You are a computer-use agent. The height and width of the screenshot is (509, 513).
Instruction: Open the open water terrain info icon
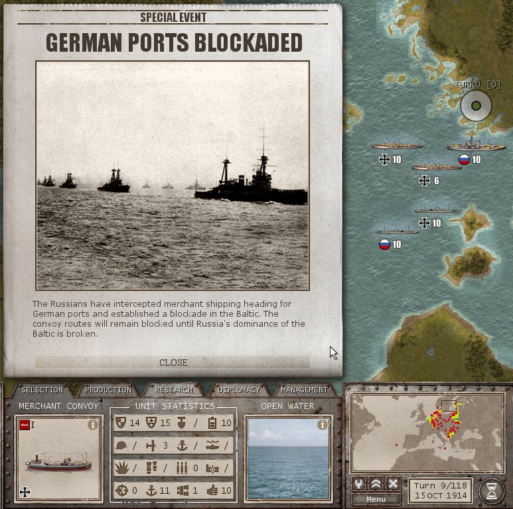pos(323,425)
